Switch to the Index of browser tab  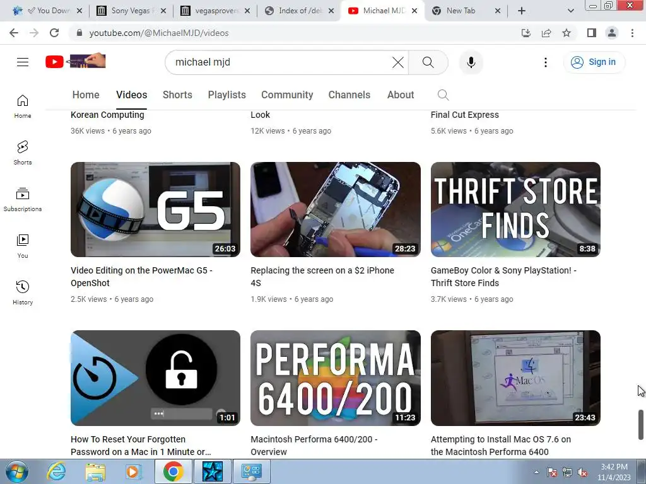click(300, 11)
